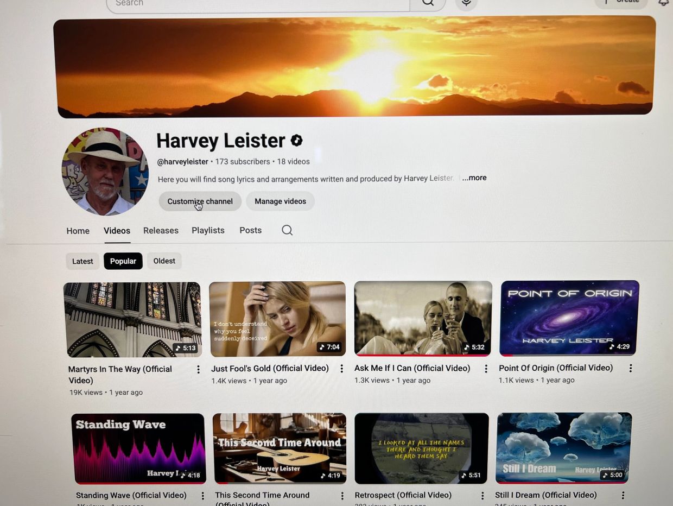The image size is (673, 506).
Task: Click the Customize channel button
Action: (x=200, y=201)
